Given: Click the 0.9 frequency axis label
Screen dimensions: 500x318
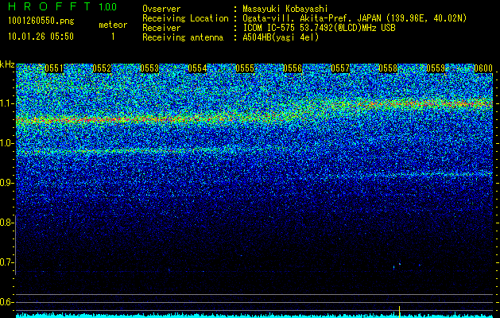Looking at the screenshot, I should (x=7, y=183).
